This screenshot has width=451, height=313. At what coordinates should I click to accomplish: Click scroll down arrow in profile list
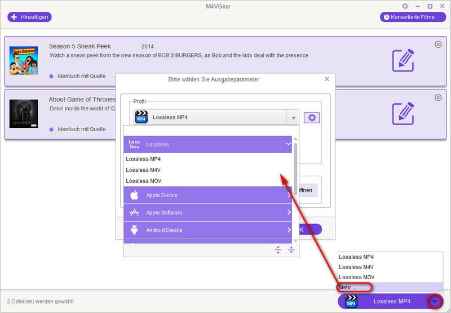pyautogui.click(x=295, y=240)
